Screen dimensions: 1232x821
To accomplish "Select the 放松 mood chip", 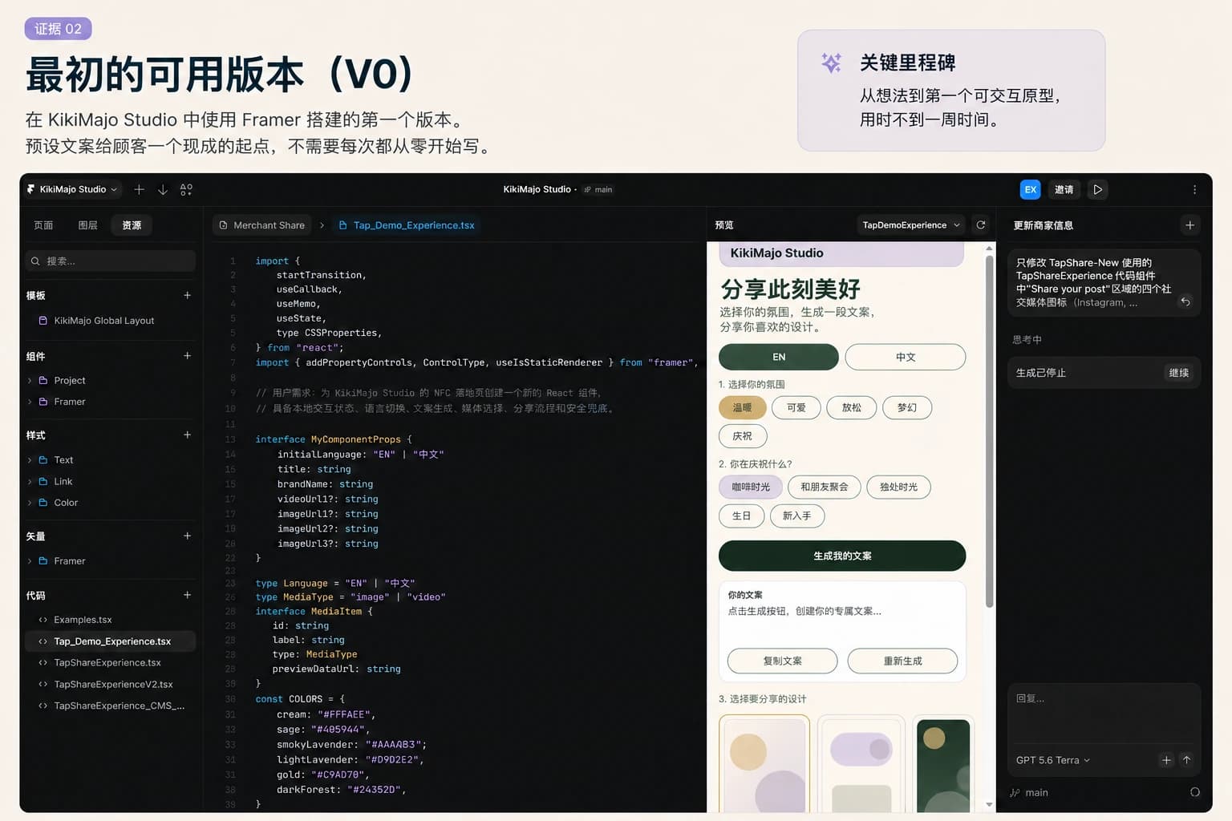I will coord(852,407).
